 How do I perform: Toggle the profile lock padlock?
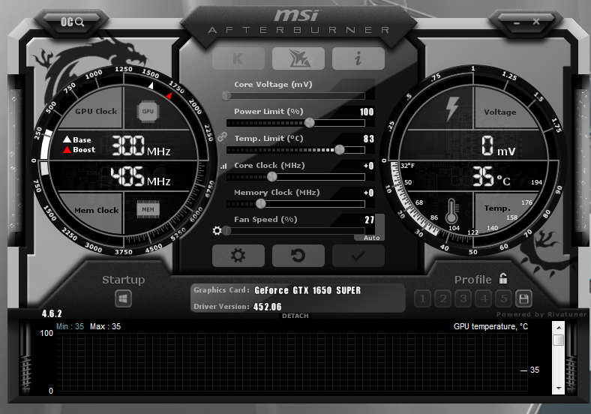503,278
